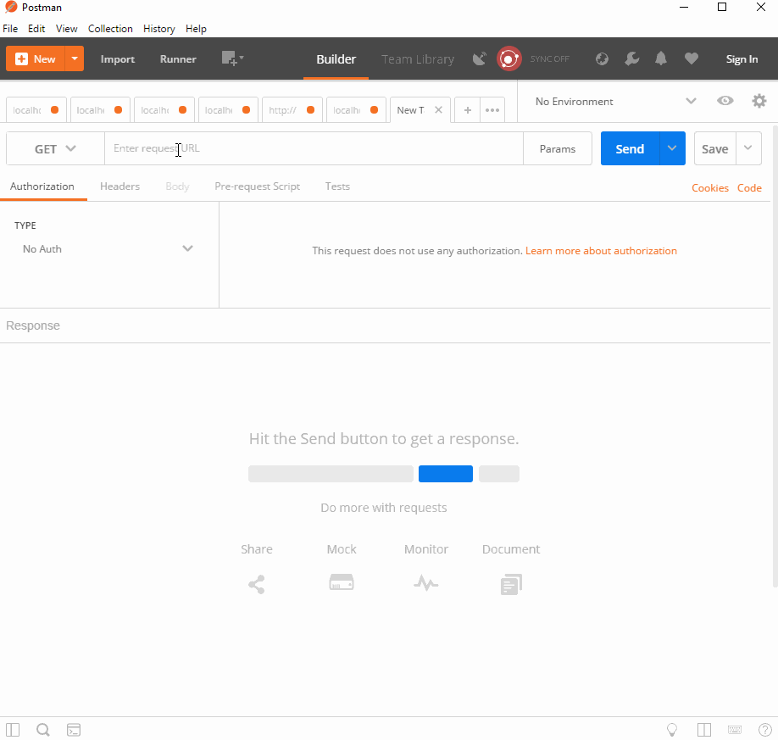Viewport: 778px width, 740px height.
Task: Open the Save dropdown arrow
Action: coord(748,148)
